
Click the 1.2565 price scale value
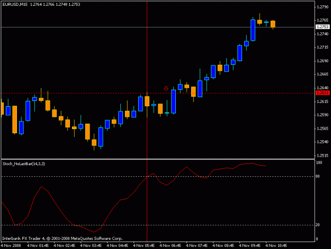tap(323, 128)
